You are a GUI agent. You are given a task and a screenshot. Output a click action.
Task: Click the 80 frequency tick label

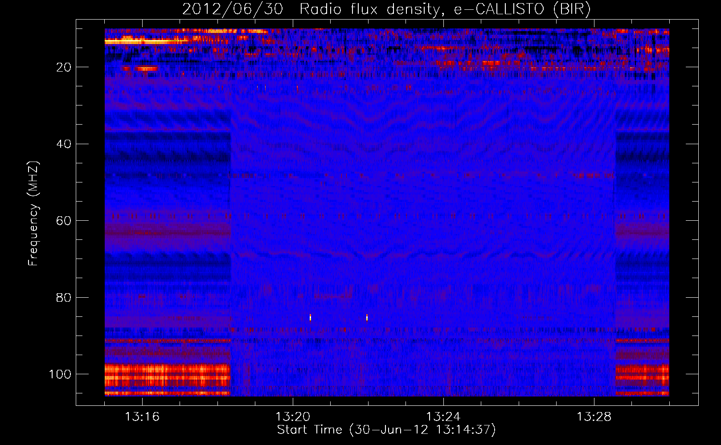(x=64, y=297)
